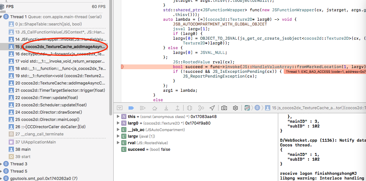Collapse Thread 1 disclosure triangle
Image resolution: width=366 pixels, height=181 pixels.
[1, 17]
